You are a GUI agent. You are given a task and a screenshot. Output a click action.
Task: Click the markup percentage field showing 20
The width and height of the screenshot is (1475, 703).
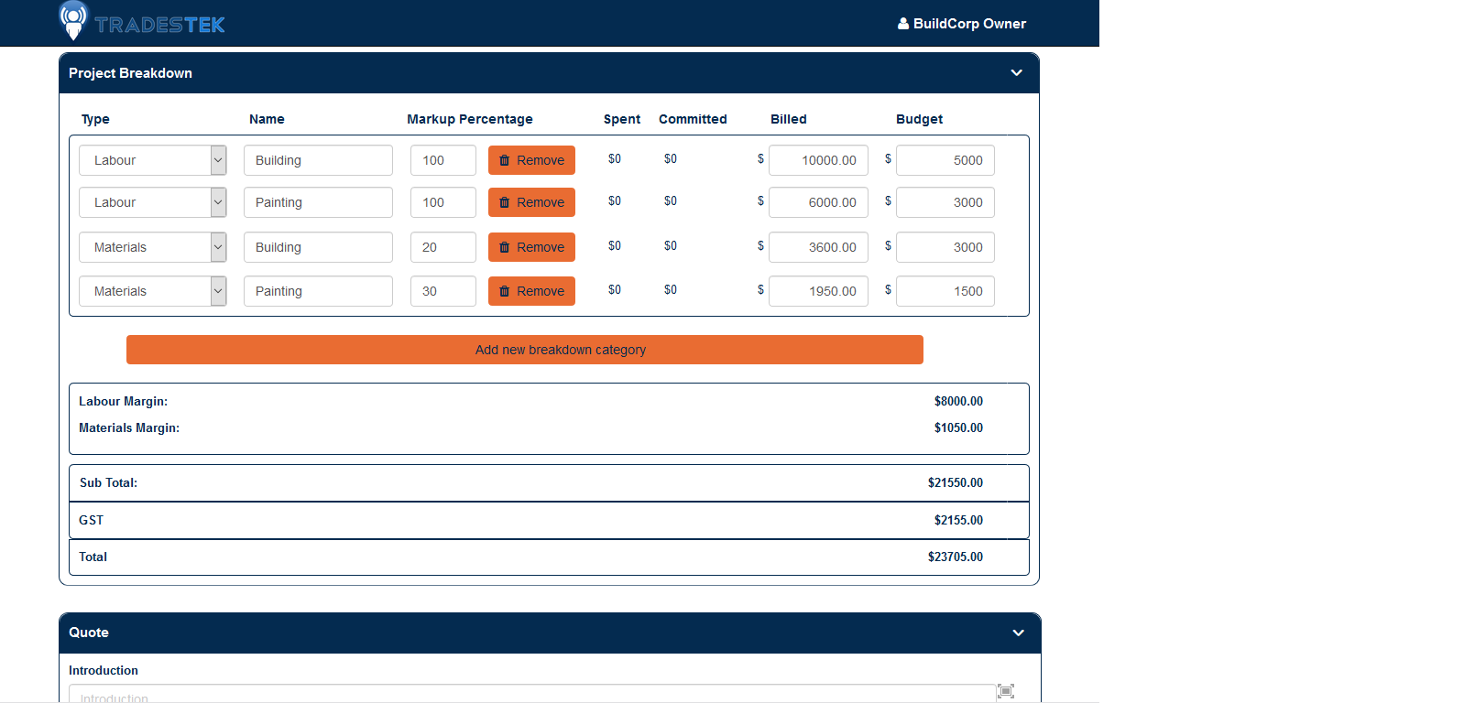[442, 247]
